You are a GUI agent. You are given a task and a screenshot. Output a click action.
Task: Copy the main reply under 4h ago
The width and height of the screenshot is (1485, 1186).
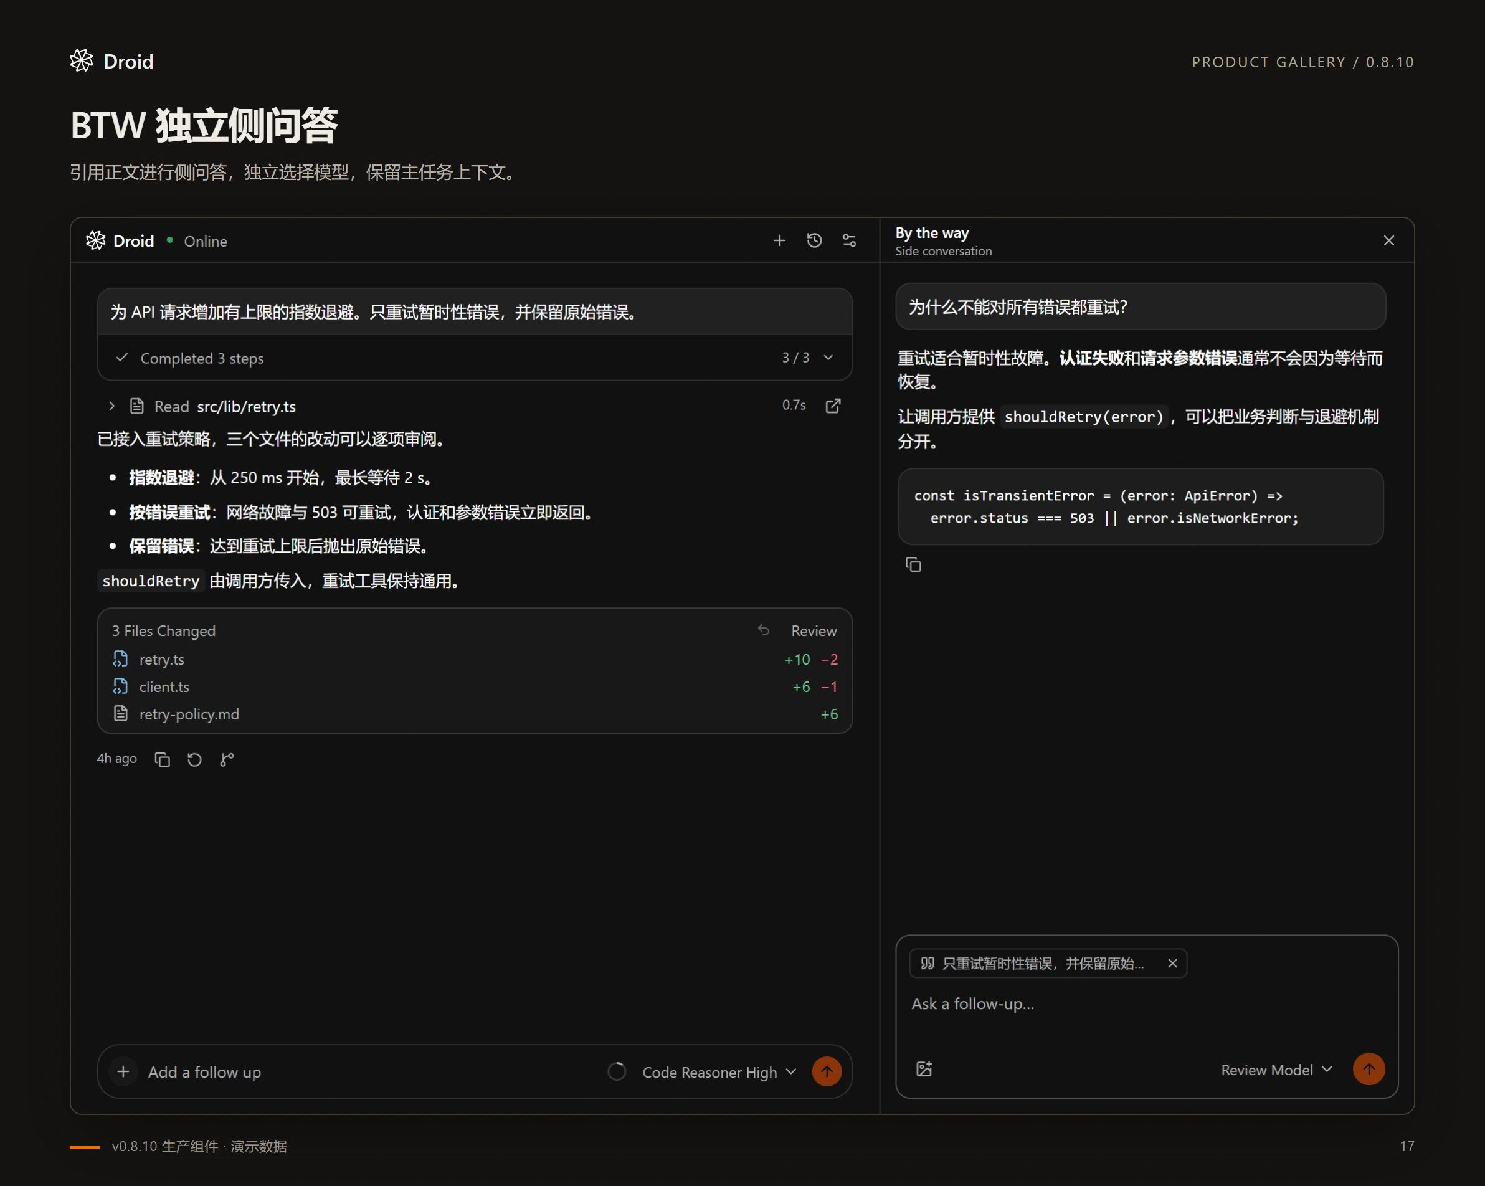tap(162, 759)
